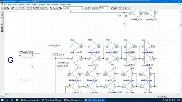Switch to PSpice Application taskbar button
The image size is (182, 102).
click(x=30, y=100)
